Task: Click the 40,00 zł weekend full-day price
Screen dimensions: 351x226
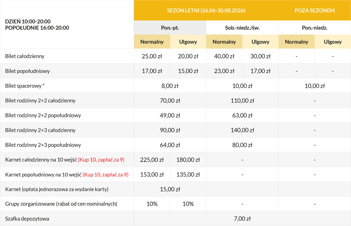Action: [224, 56]
